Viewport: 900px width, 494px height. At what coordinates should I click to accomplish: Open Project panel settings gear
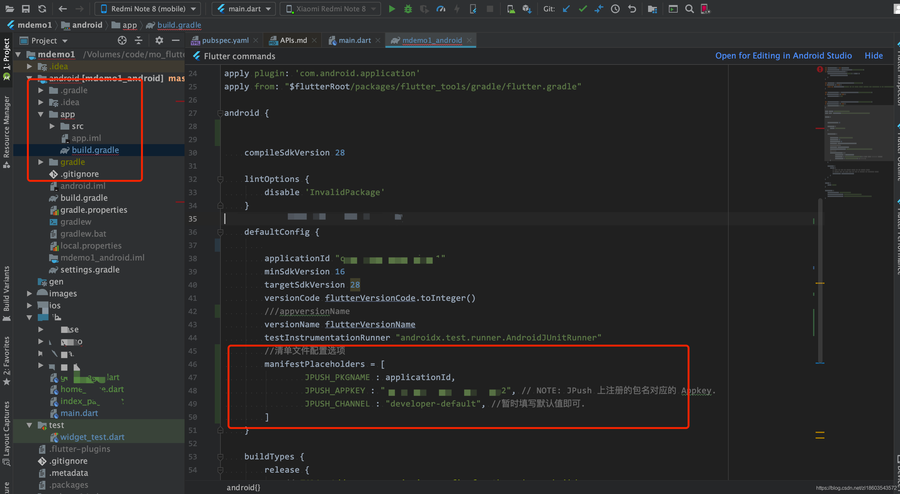tap(159, 41)
